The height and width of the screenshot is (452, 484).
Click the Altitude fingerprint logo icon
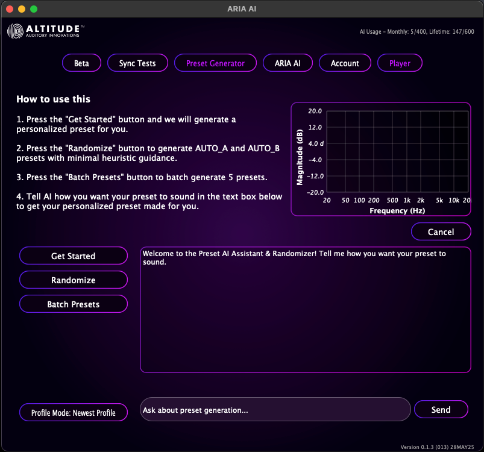(x=15, y=31)
